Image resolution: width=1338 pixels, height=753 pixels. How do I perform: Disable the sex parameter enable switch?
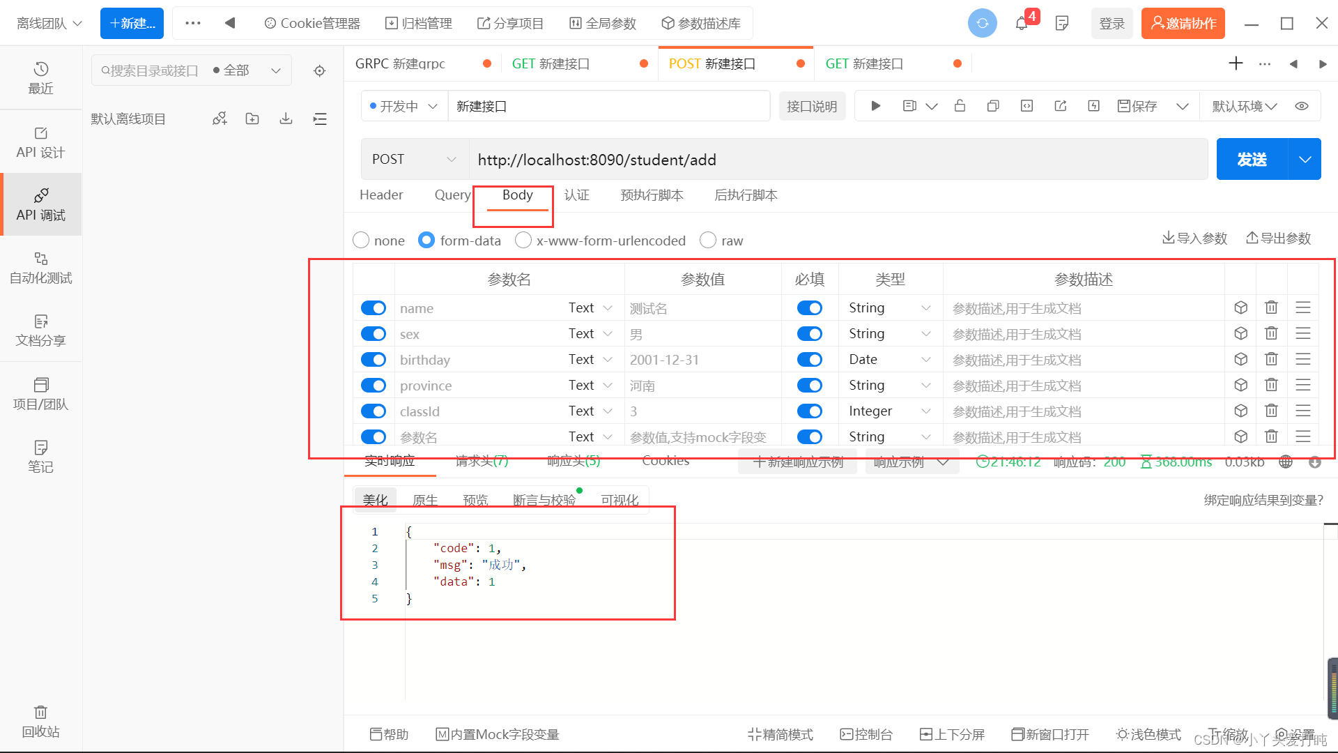[x=374, y=333]
